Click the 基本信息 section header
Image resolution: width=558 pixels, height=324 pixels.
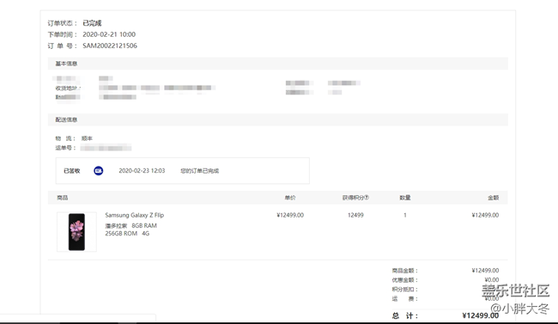(x=66, y=64)
